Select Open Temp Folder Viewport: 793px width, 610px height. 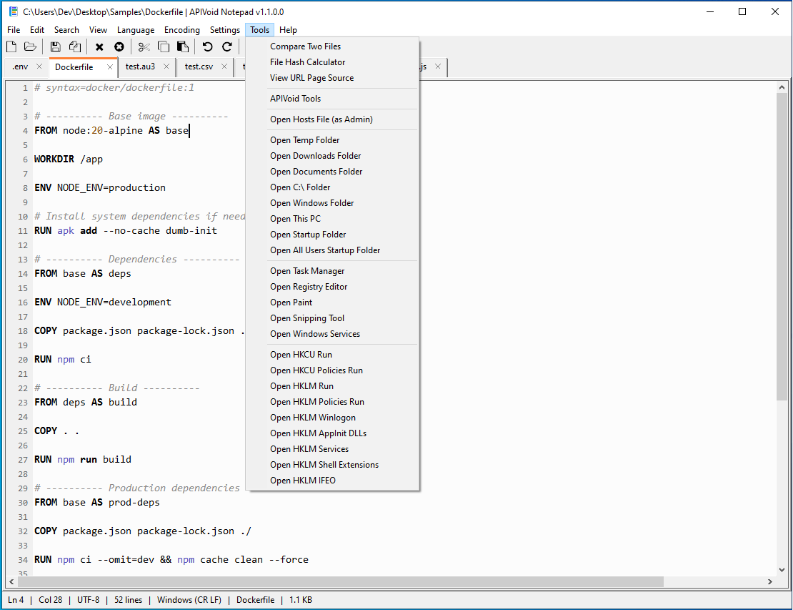click(332, 139)
